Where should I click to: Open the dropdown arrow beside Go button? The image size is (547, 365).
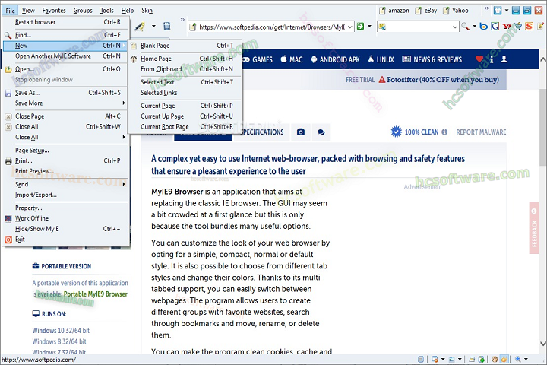click(369, 26)
